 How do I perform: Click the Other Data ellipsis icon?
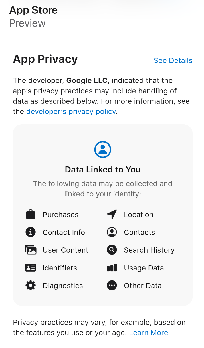[112, 286]
